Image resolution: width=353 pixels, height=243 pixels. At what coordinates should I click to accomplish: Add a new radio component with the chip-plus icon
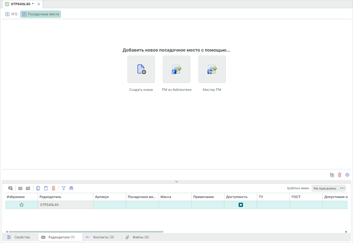[x=10, y=188]
